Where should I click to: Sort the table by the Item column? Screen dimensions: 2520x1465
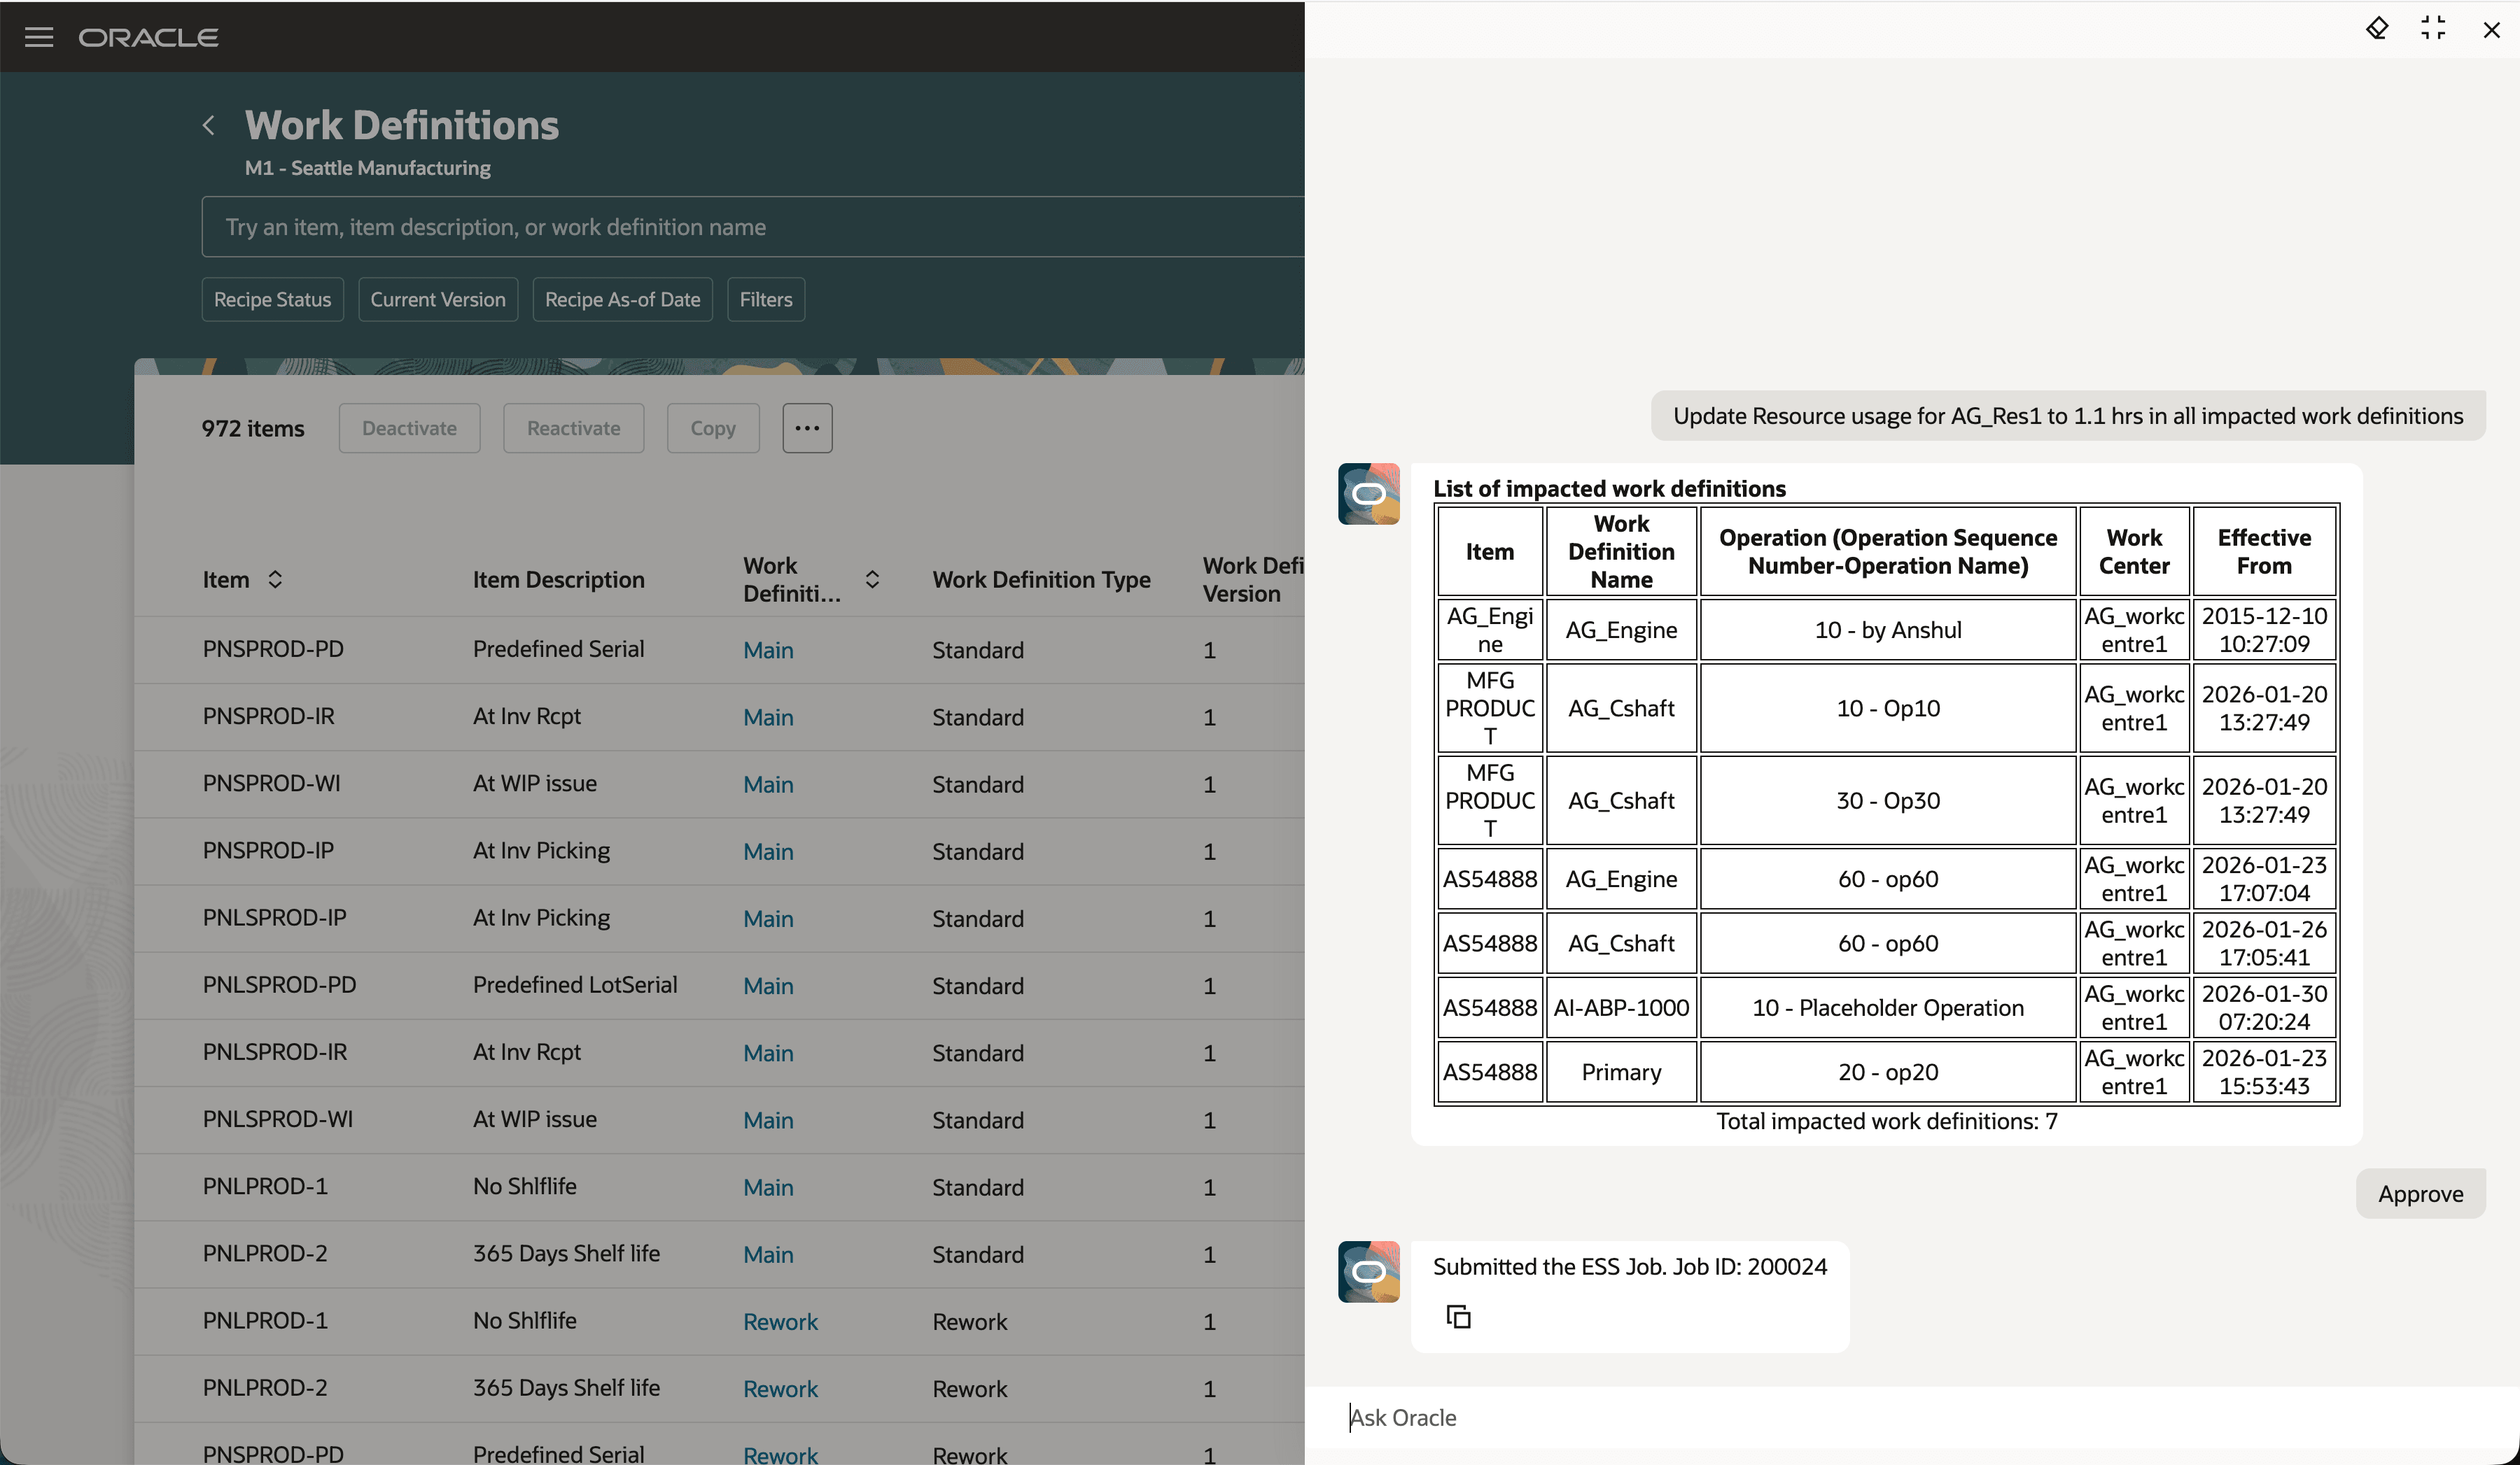(274, 579)
